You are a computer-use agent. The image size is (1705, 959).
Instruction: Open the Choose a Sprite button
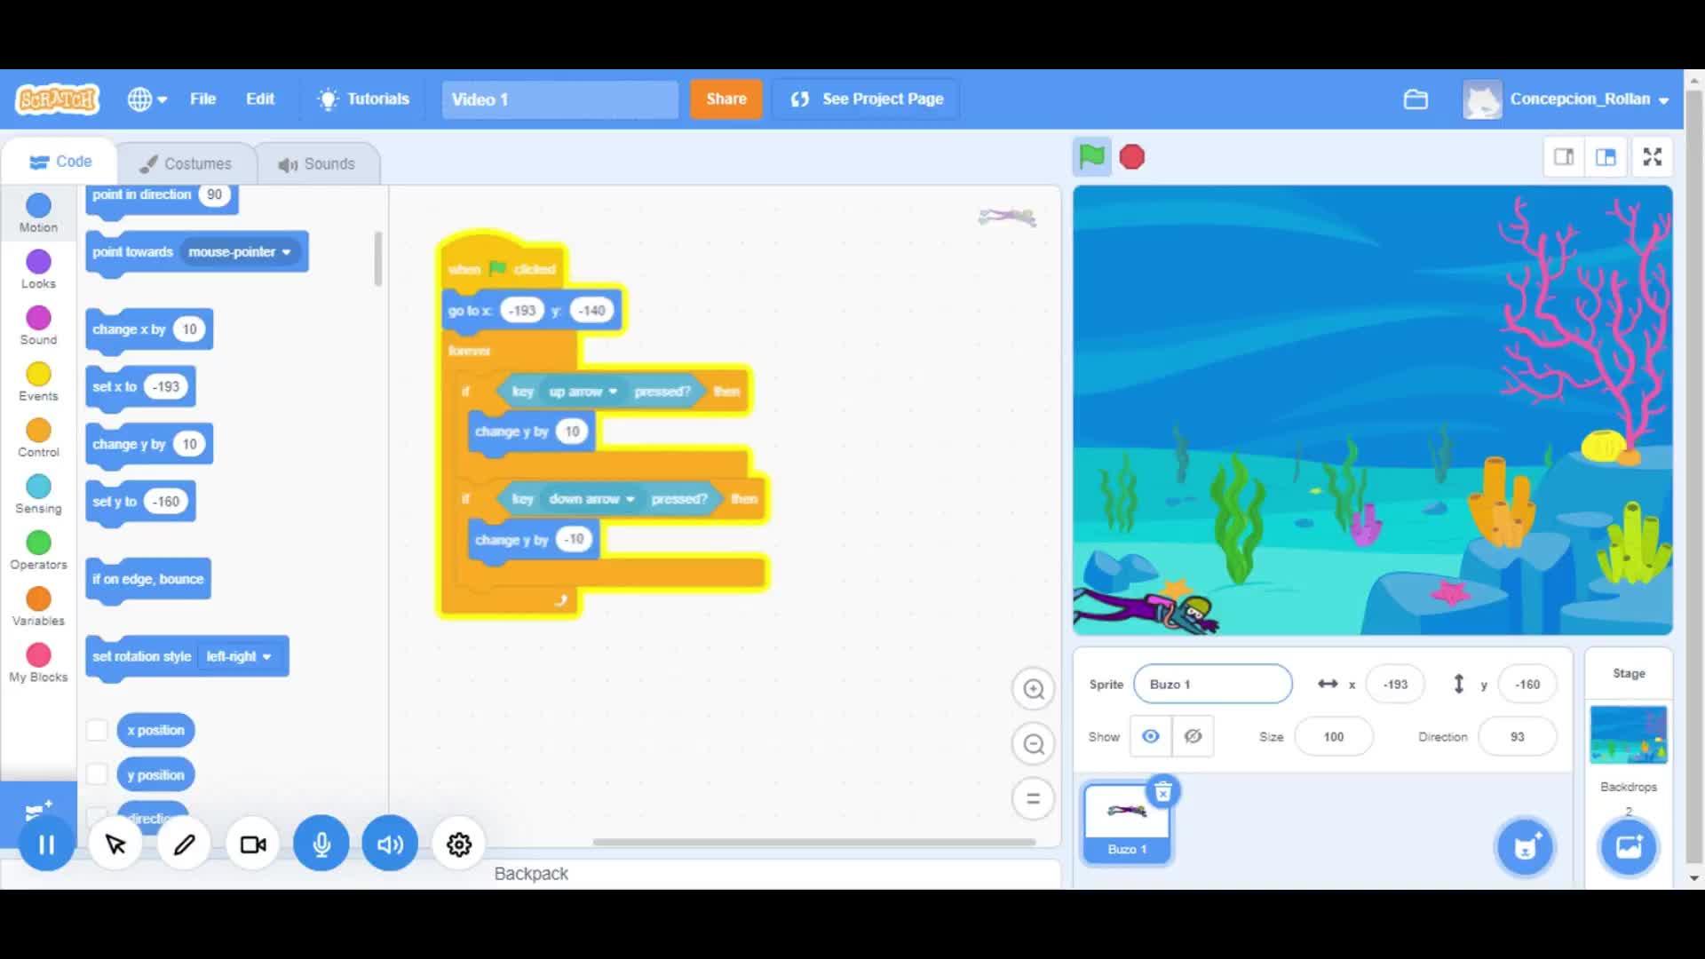1525,847
